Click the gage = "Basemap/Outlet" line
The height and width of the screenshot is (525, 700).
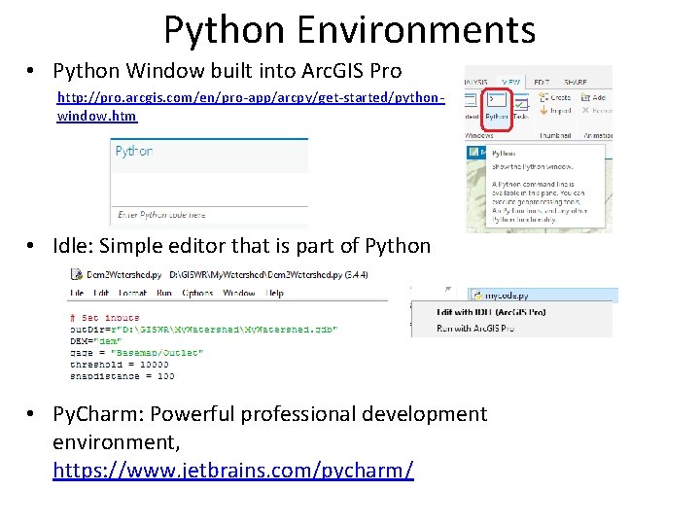(x=137, y=353)
